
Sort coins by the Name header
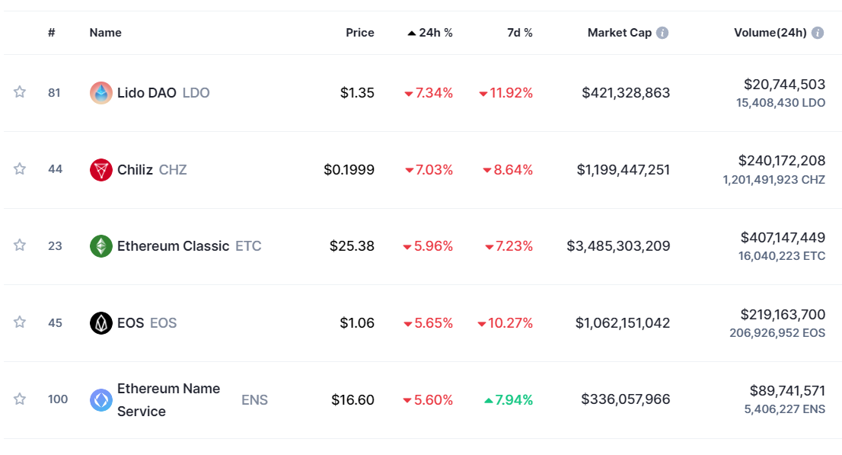(105, 33)
